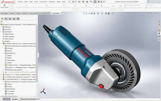Switch to the Avaliar tab

[x=25, y=13]
